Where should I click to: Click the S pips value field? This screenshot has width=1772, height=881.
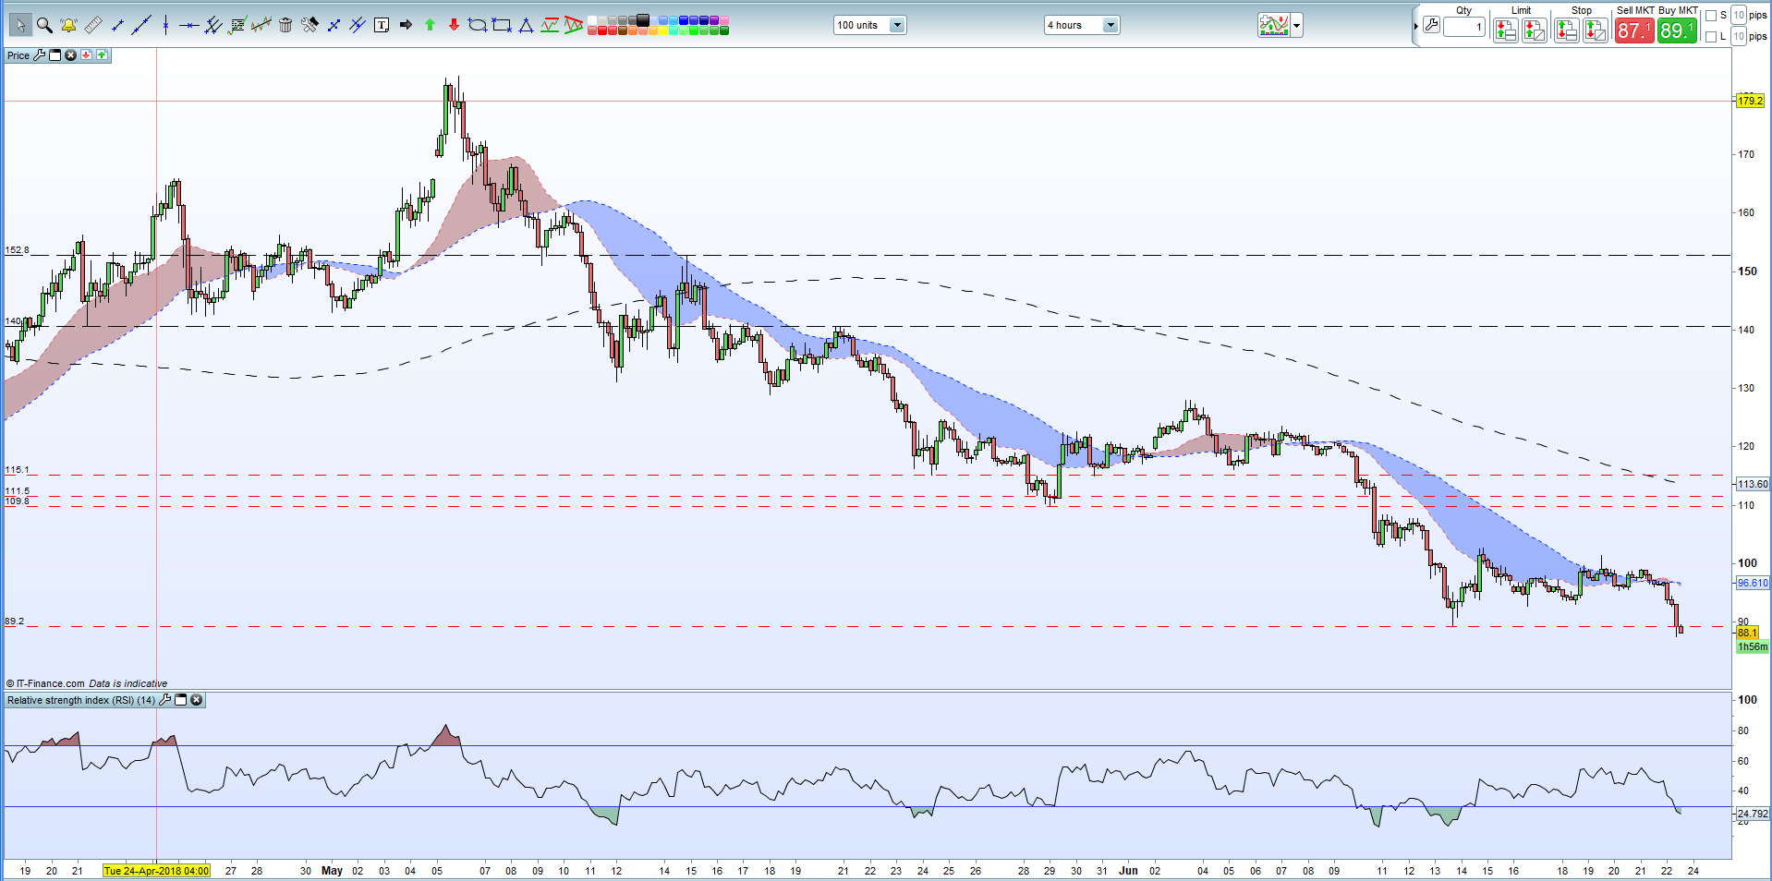coord(1739,15)
